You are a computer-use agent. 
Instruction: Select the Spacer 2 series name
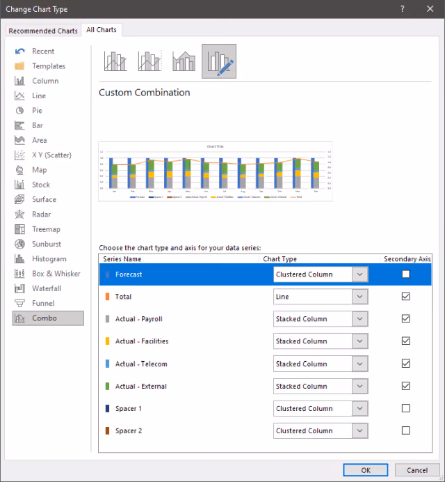coord(129,430)
